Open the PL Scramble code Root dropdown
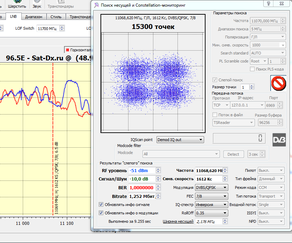This screenshot has height=243, width=292. coord(259,61)
